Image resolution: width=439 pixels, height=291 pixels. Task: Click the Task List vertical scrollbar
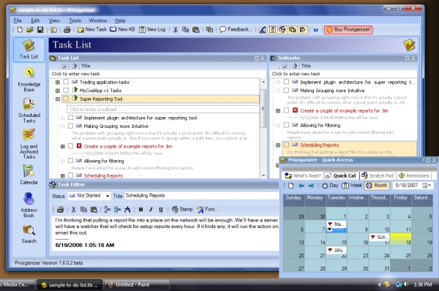[x=263, y=129]
